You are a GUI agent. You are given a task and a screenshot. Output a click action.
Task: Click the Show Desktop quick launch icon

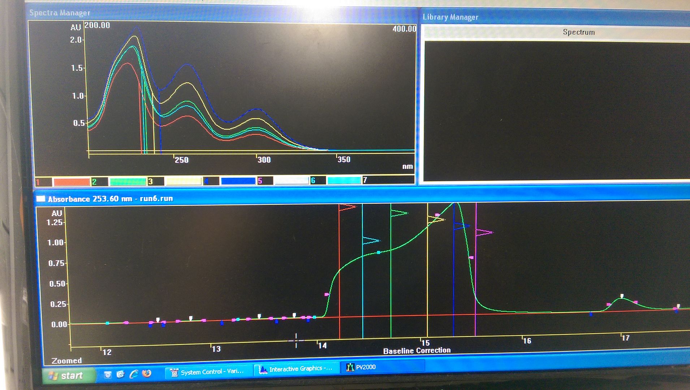coord(108,375)
